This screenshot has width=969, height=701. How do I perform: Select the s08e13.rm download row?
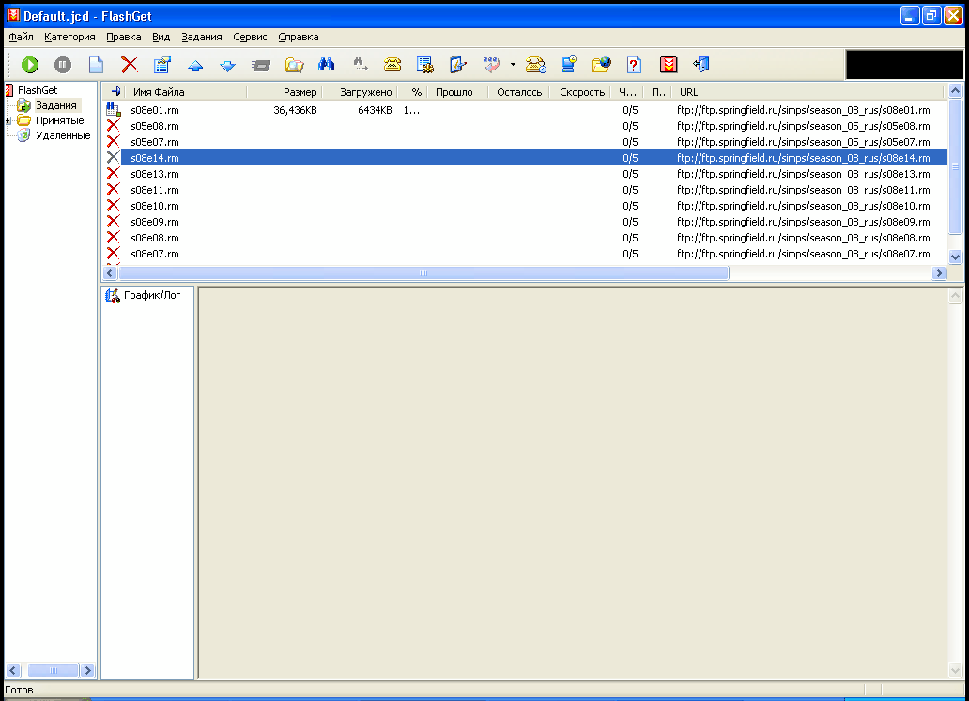pyautogui.click(x=525, y=174)
